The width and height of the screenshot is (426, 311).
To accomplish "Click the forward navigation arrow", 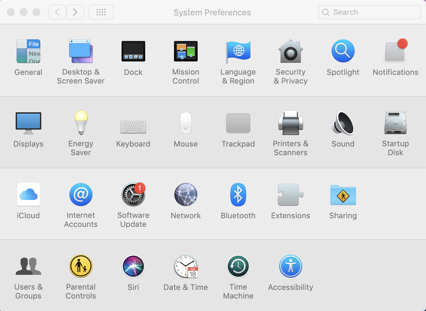I will [x=75, y=12].
